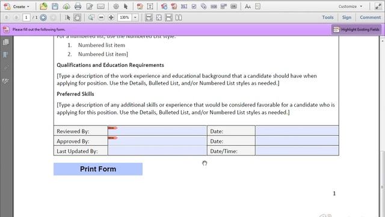Activate the Hand pan tool

[x=77, y=17]
